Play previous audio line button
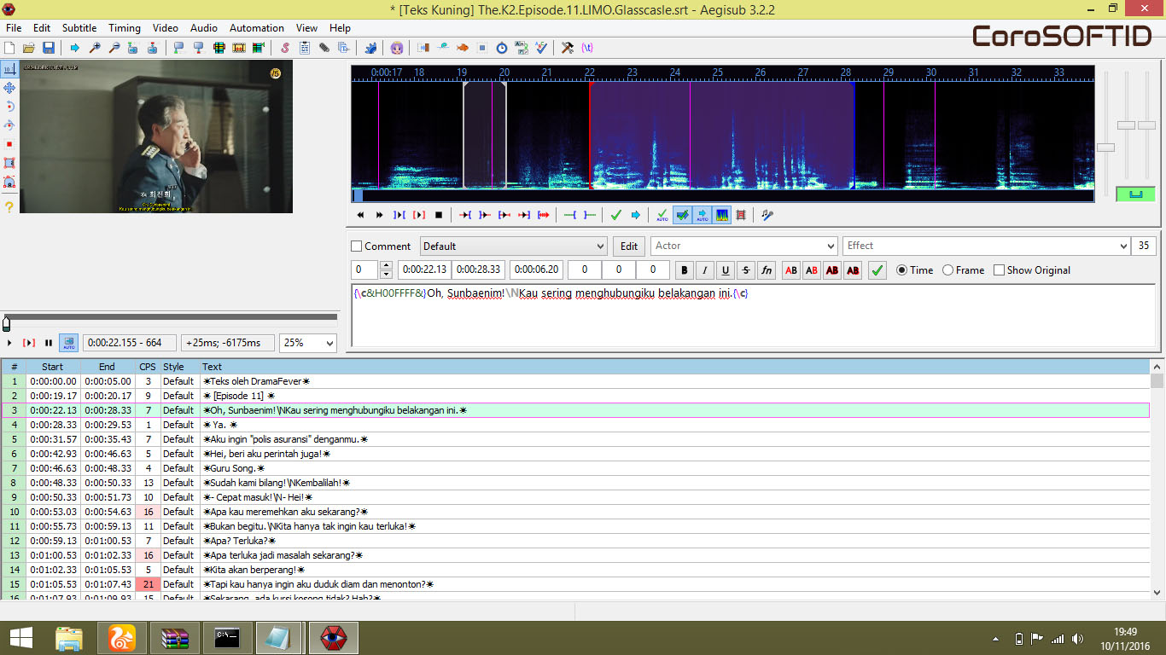The image size is (1166, 655). 361,215
